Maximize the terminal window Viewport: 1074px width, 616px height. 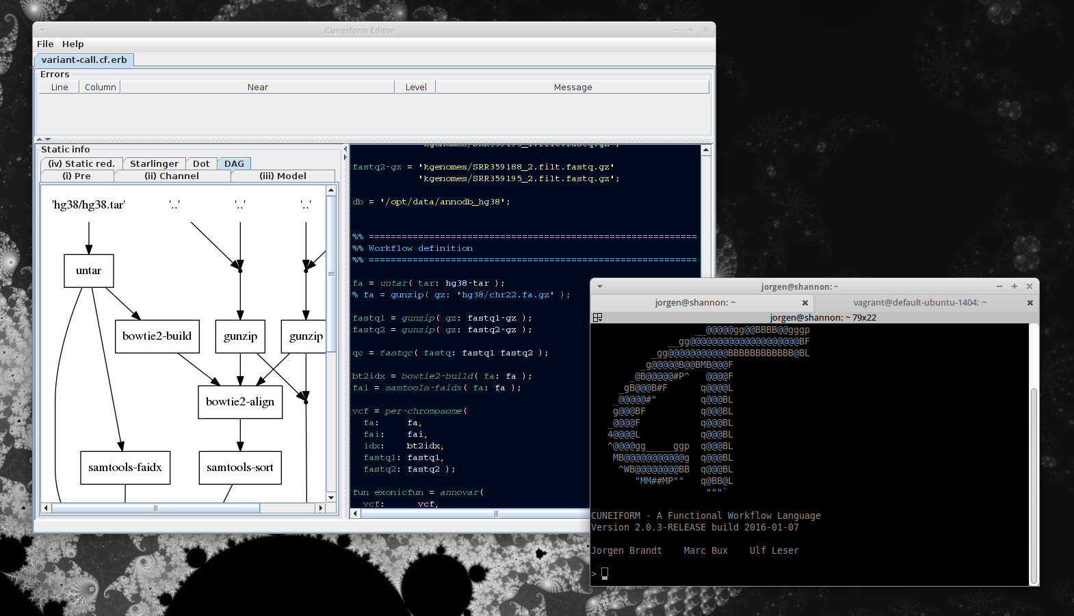(1014, 286)
